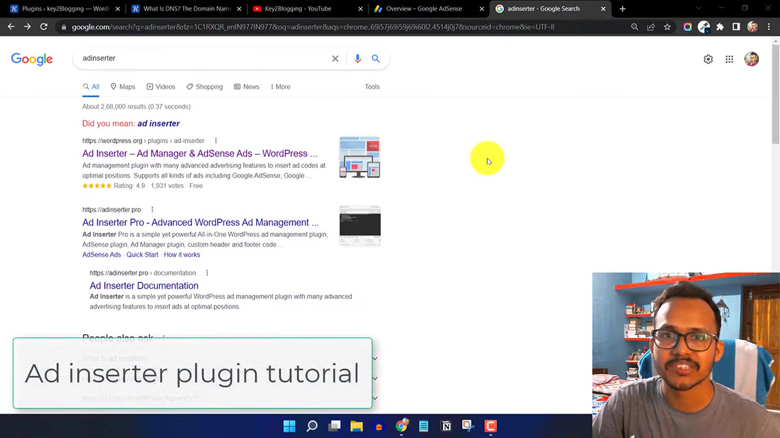Select the News results filter

(247, 87)
